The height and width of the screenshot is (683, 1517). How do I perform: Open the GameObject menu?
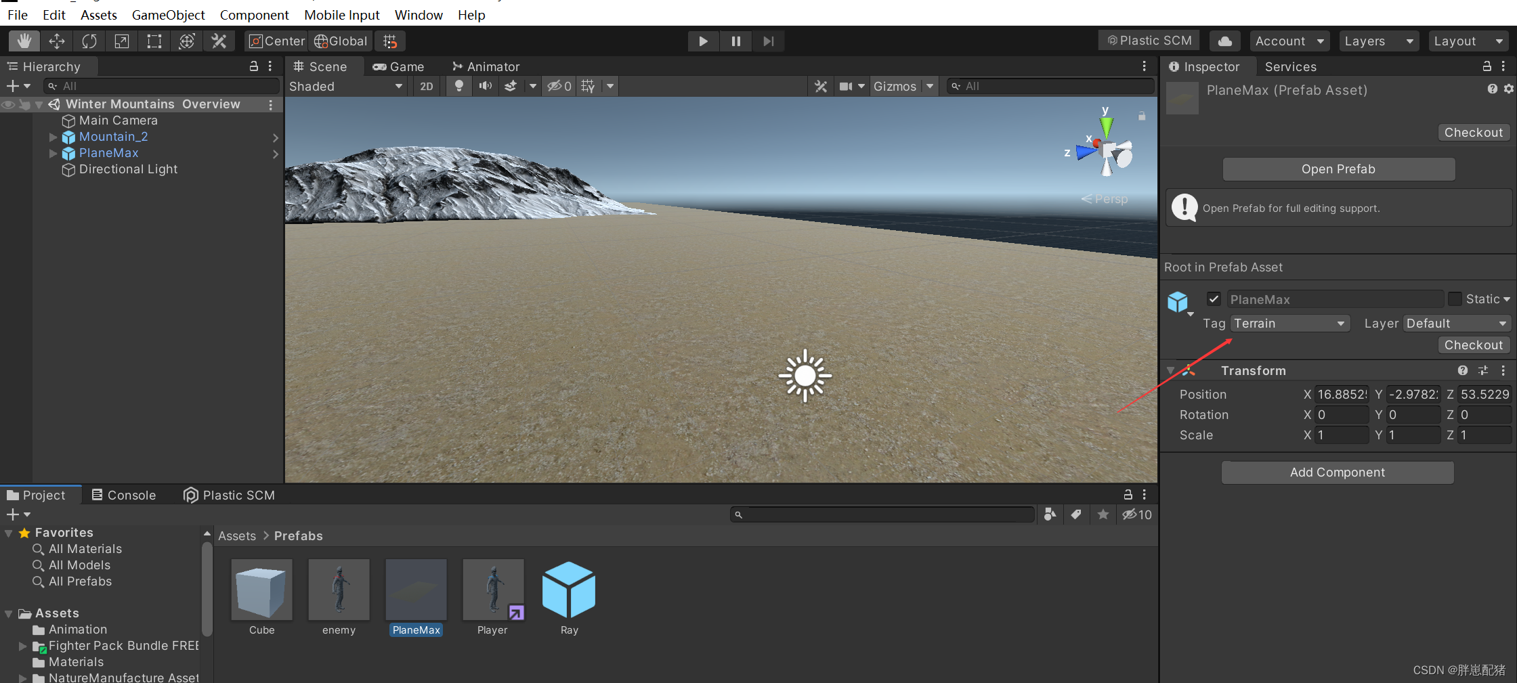168,14
